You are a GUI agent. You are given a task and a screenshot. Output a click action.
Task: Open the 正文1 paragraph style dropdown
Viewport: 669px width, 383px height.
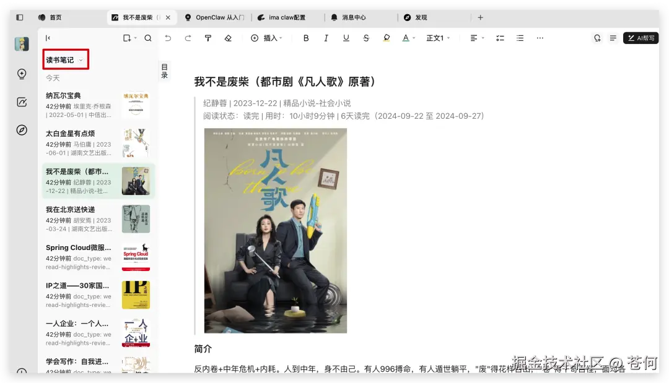(x=438, y=38)
